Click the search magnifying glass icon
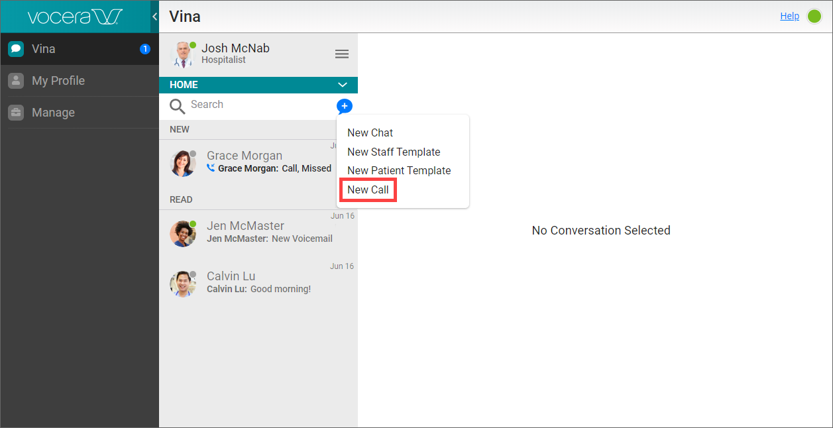This screenshot has height=428, width=833. coord(177,106)
